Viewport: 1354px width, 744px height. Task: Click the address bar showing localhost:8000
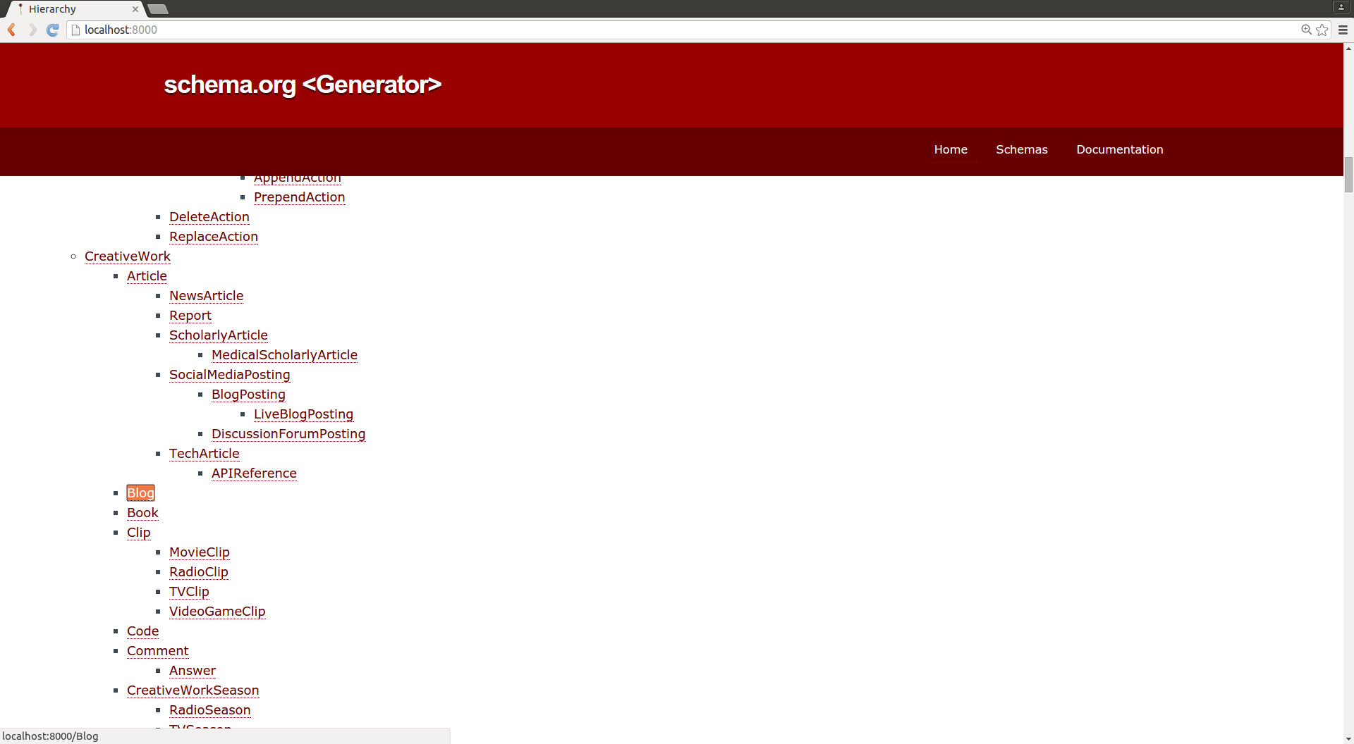coord(635,30)
